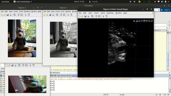Select Zoom Out tool in point cloud axes
Viewport: 171px width, 96px height.
pyautogui.click(x=149, y=21)
